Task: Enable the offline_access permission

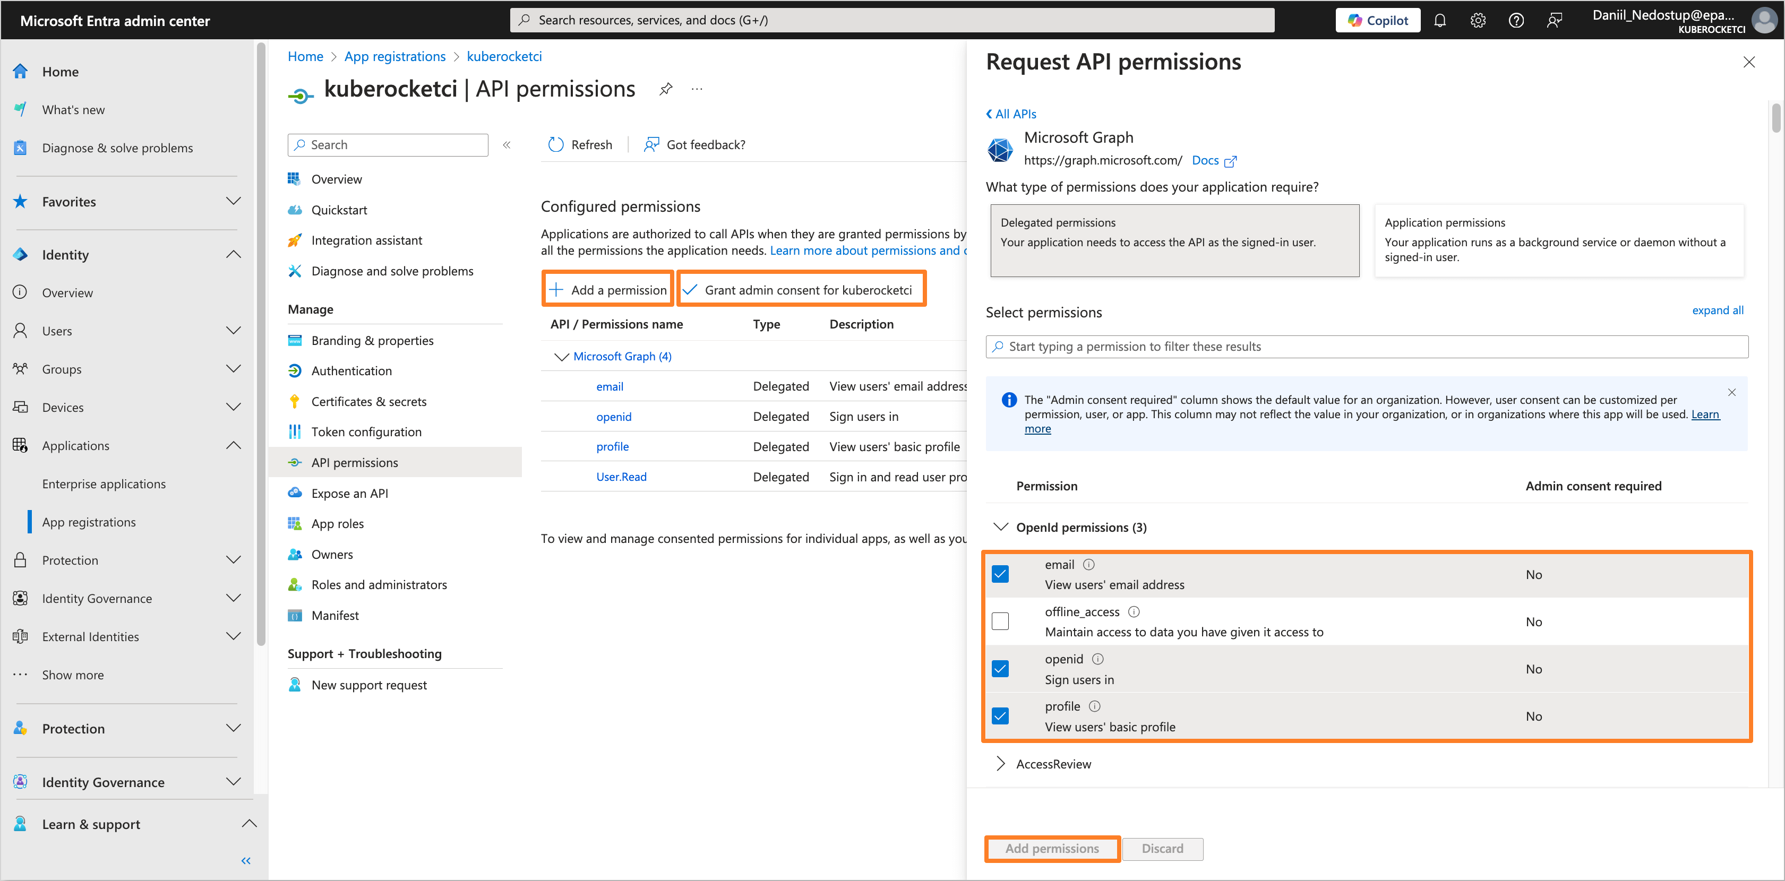Action: 1000,620
